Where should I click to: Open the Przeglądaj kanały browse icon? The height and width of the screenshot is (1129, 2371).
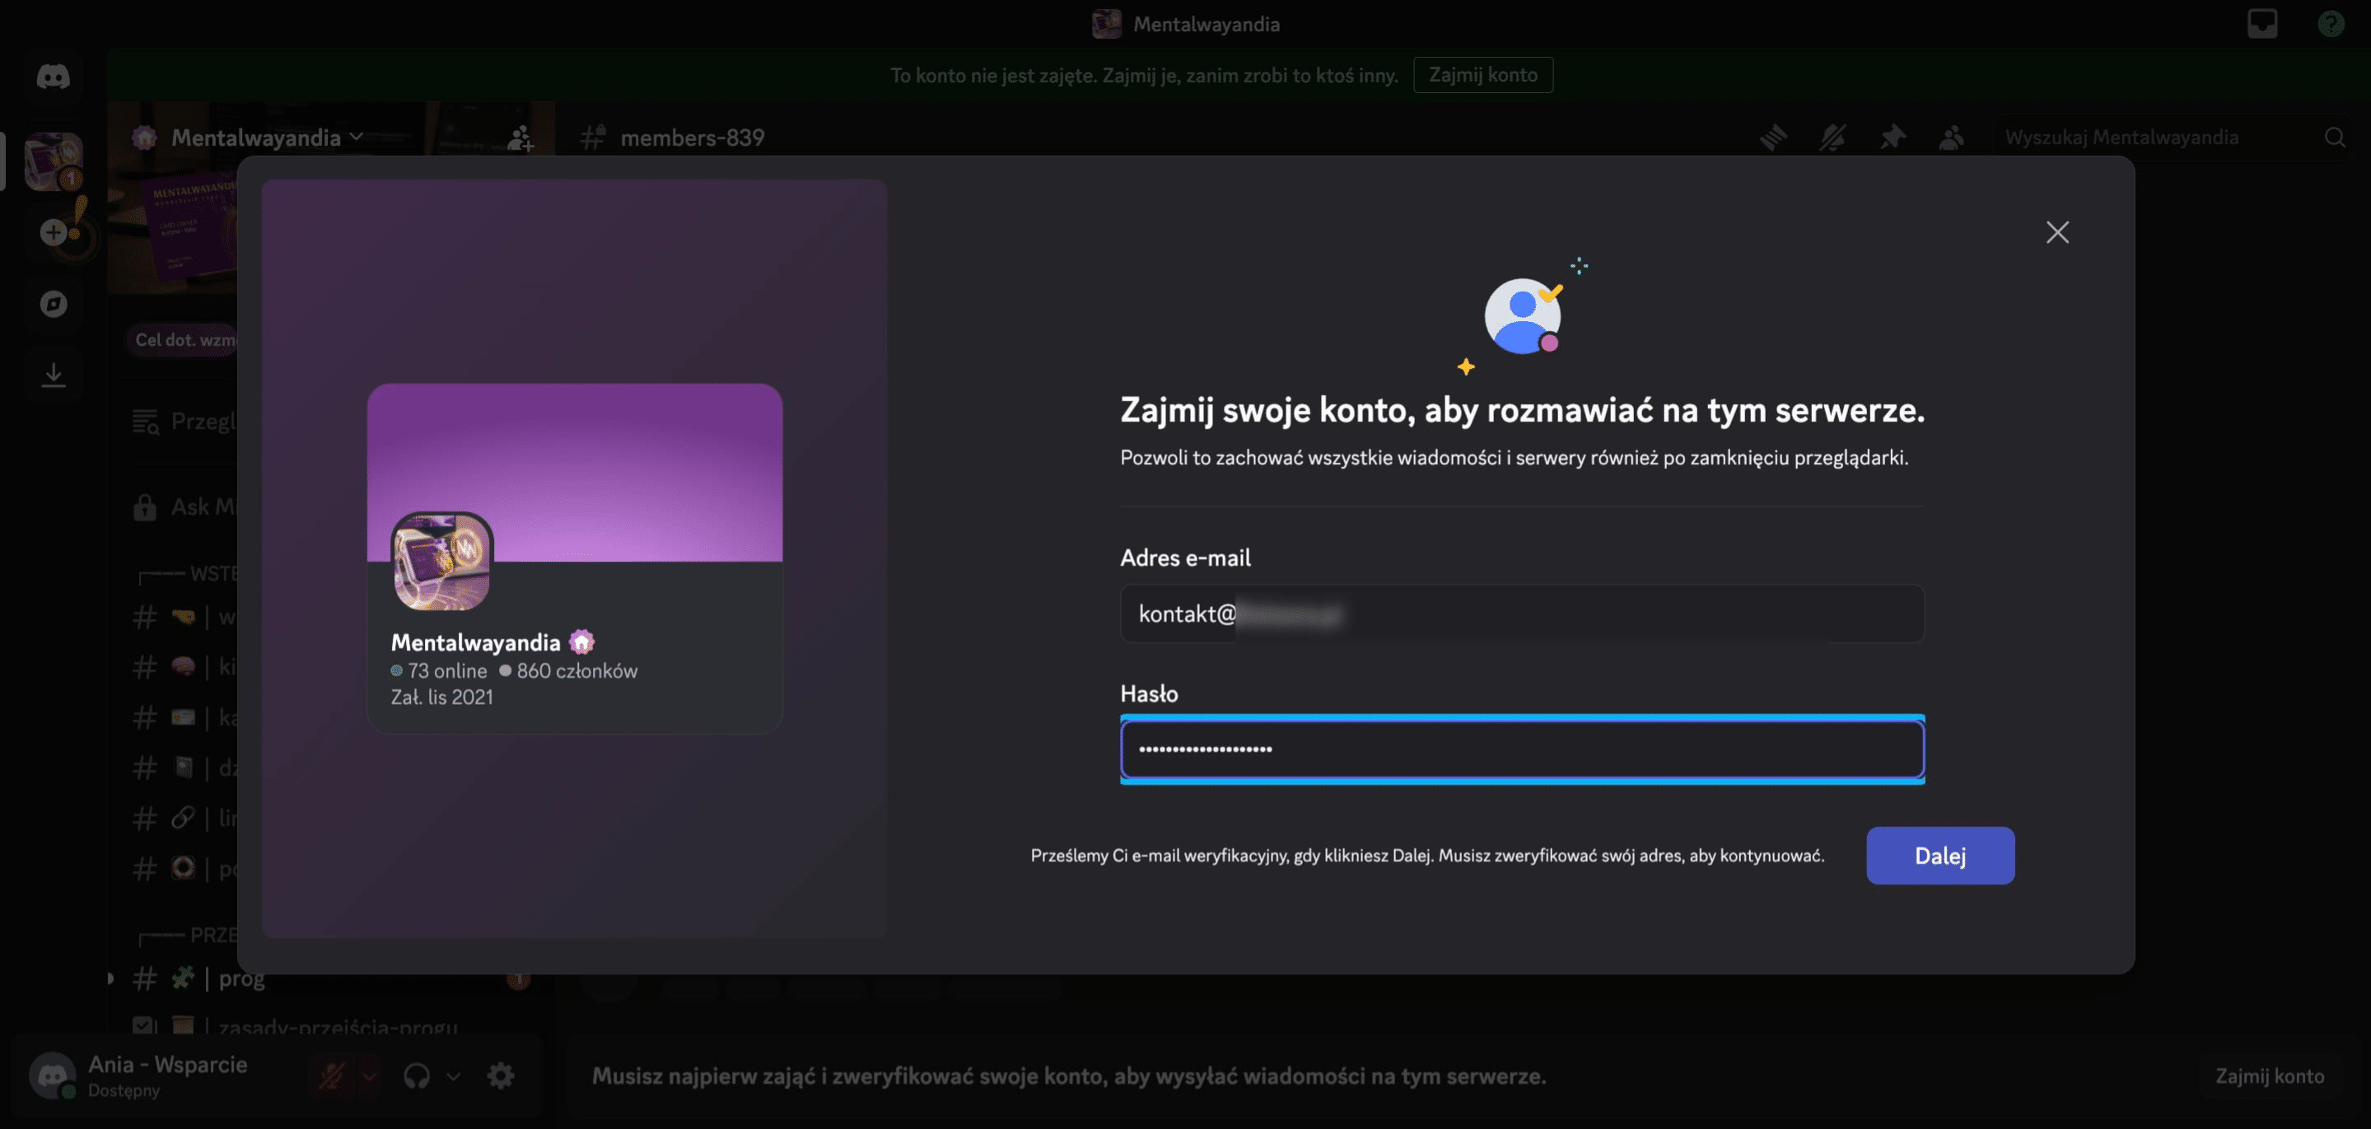click(x=146, y=422)
